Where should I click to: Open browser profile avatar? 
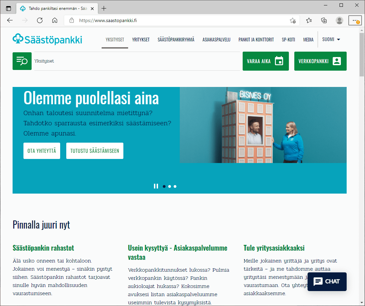tap(340, 20)
